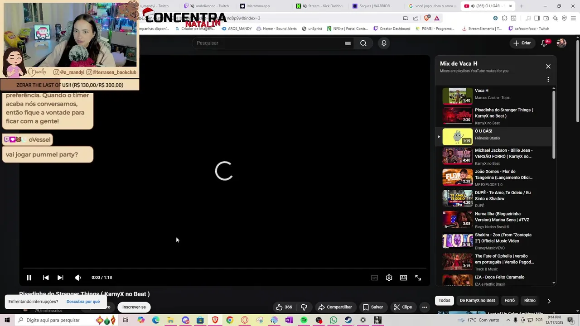
Task: Close the Mix de Vaca H playlist panel
Action: coord(548,67)
